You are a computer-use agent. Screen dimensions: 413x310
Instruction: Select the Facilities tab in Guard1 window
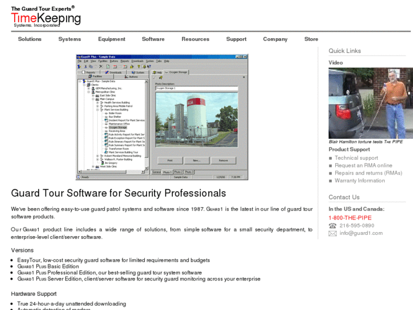pos(95,76)
